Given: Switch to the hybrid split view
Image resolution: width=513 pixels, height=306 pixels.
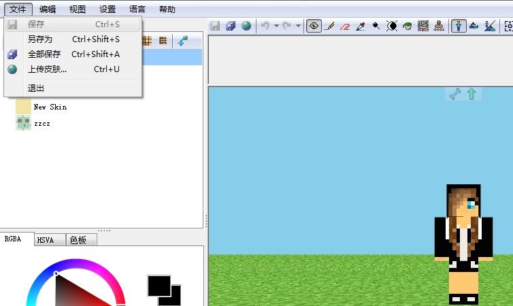Looking at the screenshot, I should (x=490, y=26).
